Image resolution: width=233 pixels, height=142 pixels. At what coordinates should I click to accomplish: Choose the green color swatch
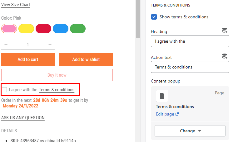pyautogui.click(x=78, y=29)
